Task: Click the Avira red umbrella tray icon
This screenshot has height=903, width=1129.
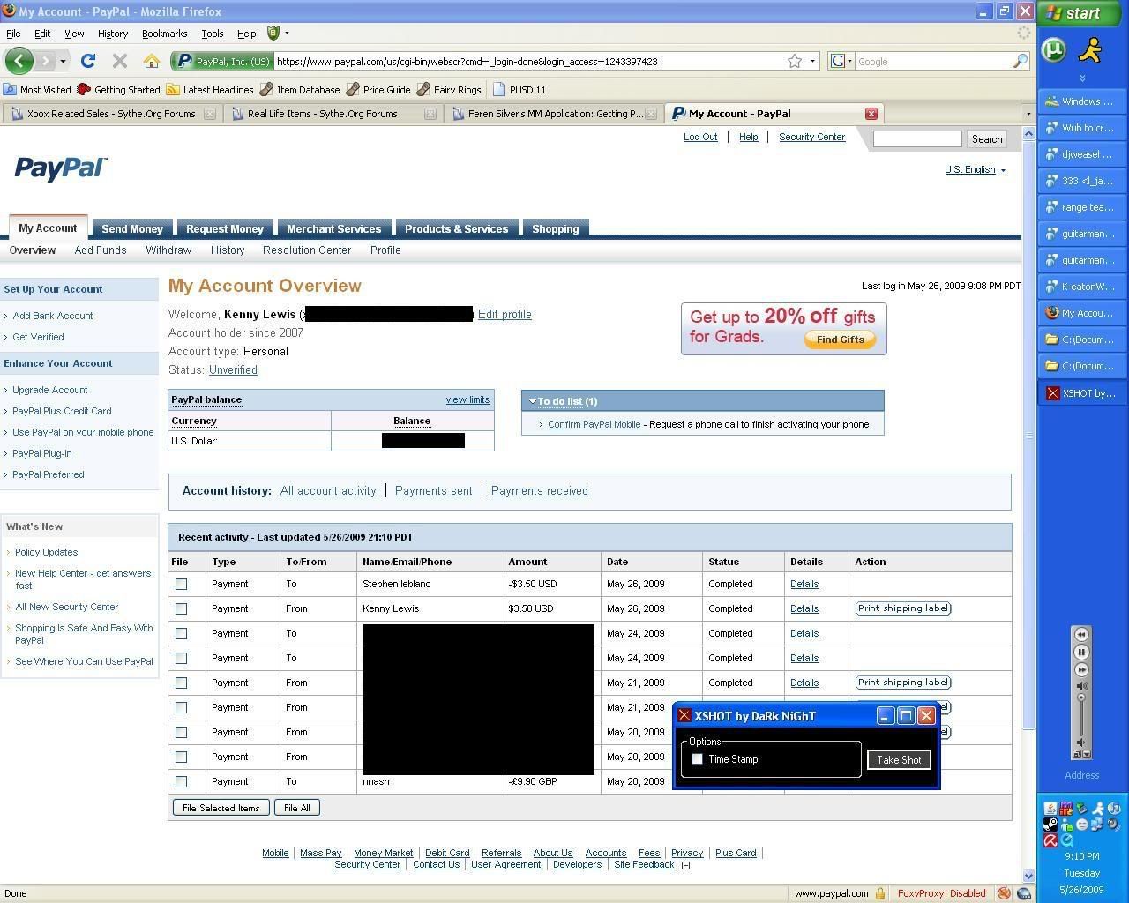Action: click(x=1050, y=840)
